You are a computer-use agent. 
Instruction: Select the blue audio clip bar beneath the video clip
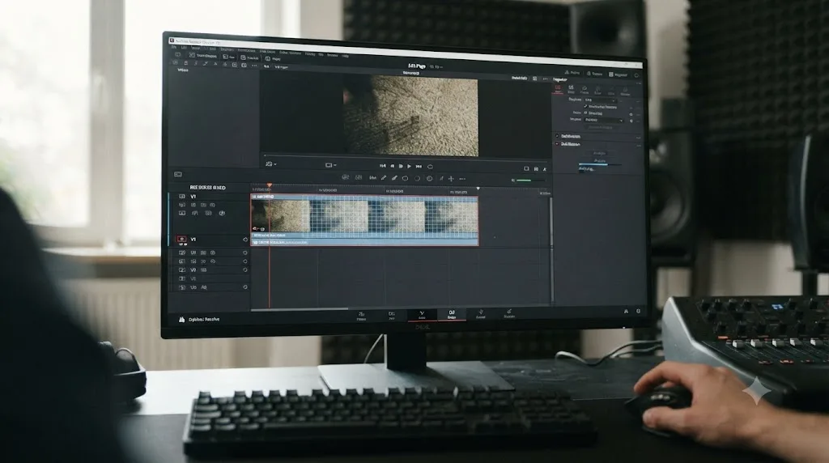point(364,242)
